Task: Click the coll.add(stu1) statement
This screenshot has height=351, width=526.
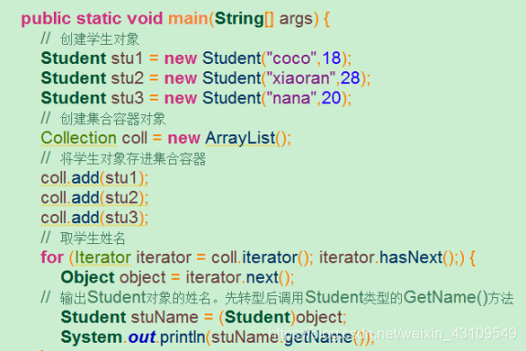Action: (94, 177)
